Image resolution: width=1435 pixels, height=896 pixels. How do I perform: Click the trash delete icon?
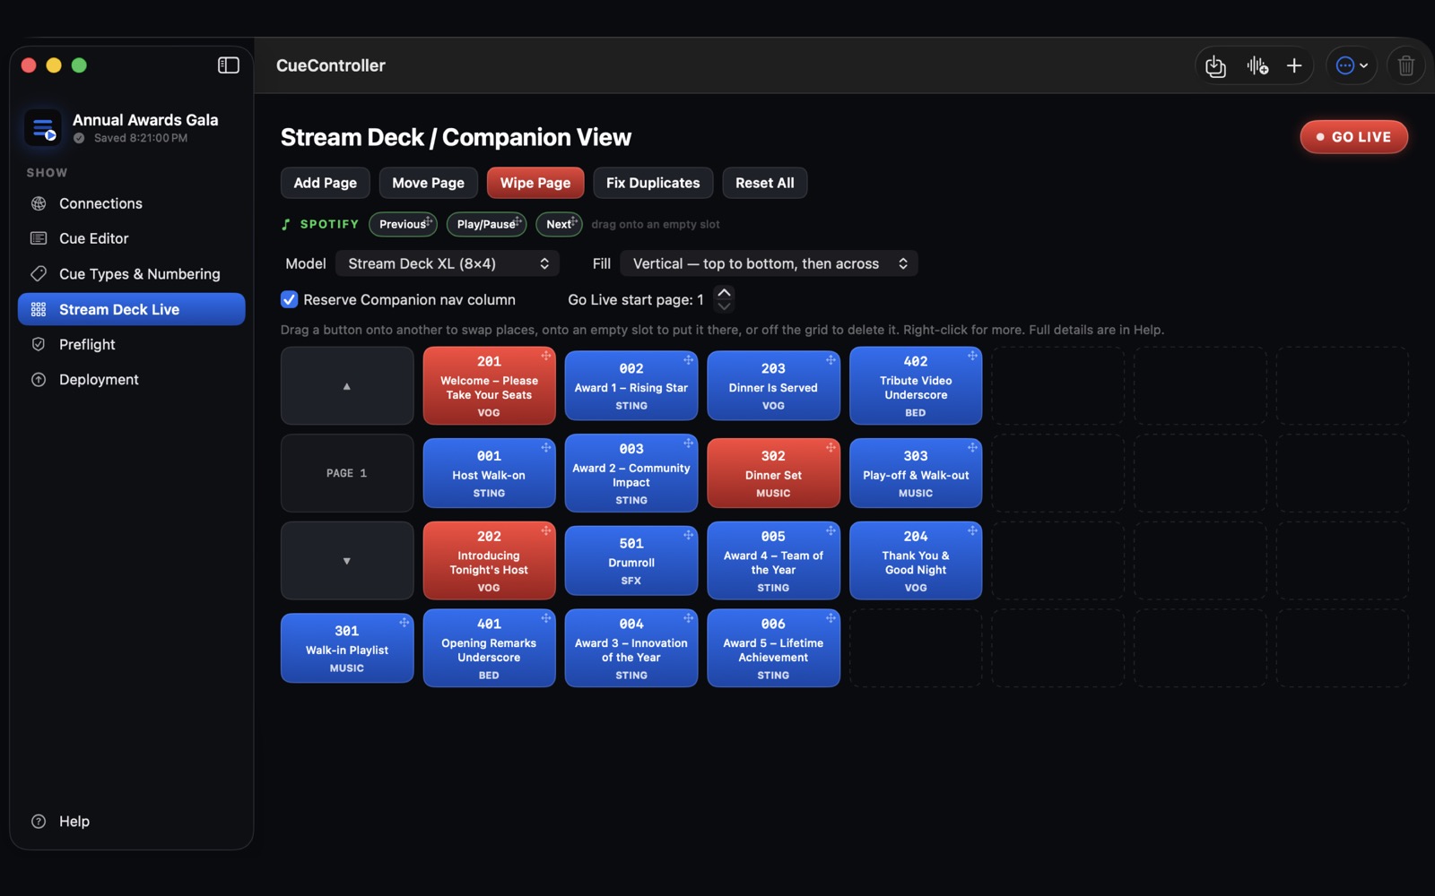1406,65
